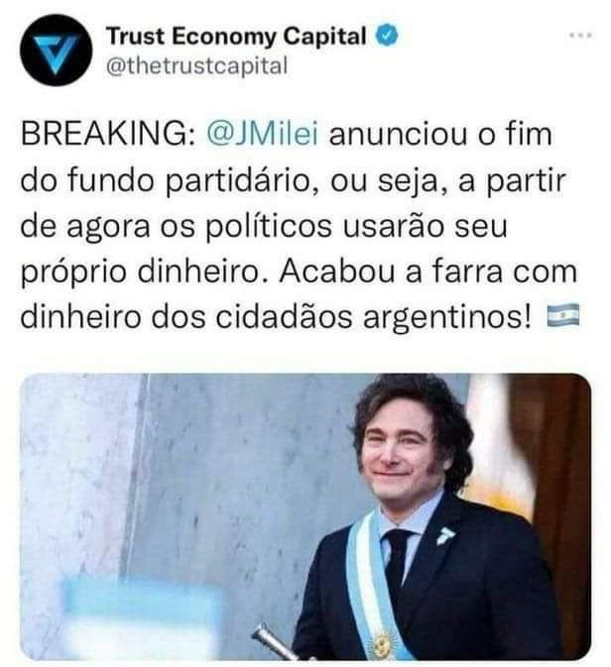Click the blue verified checkmark badge

pos(387,36)
